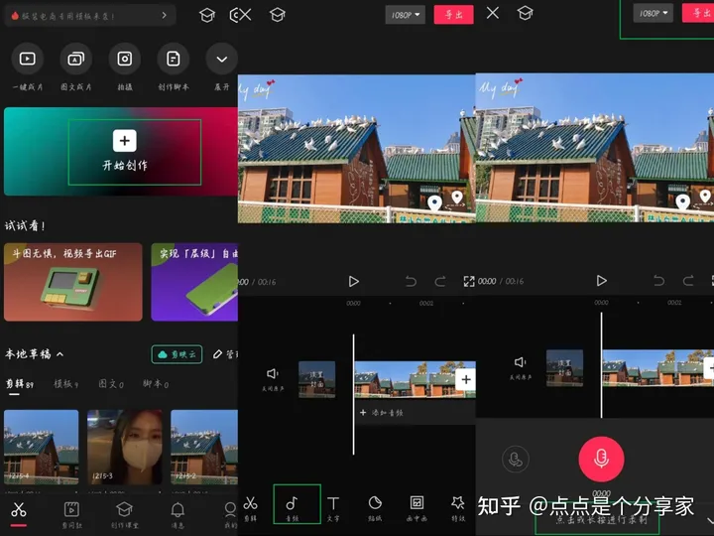Click graduation cap icon in right editor
The width and height of the screenshot is (714, 536).
525,13
